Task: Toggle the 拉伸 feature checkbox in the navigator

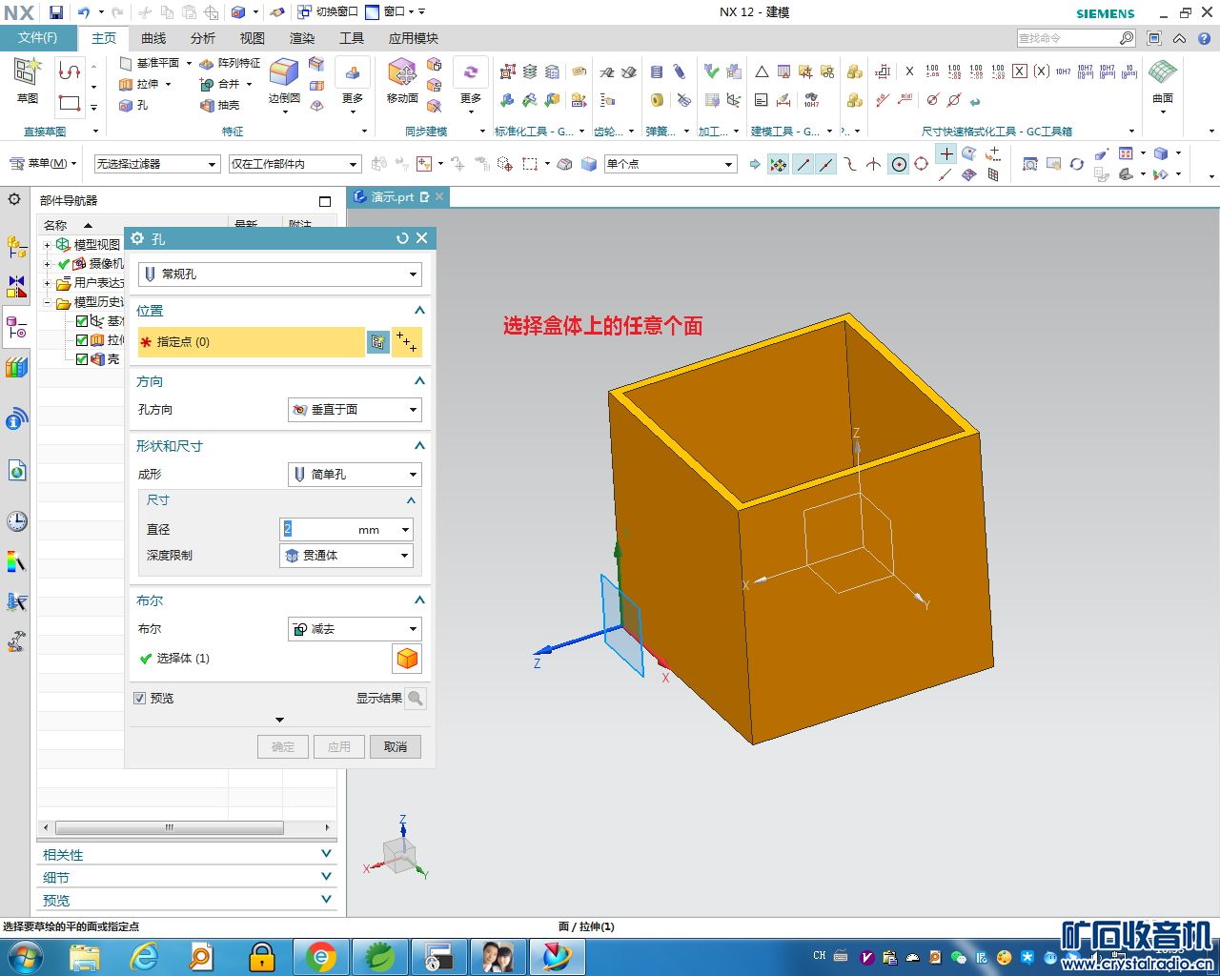Action: 82,340
